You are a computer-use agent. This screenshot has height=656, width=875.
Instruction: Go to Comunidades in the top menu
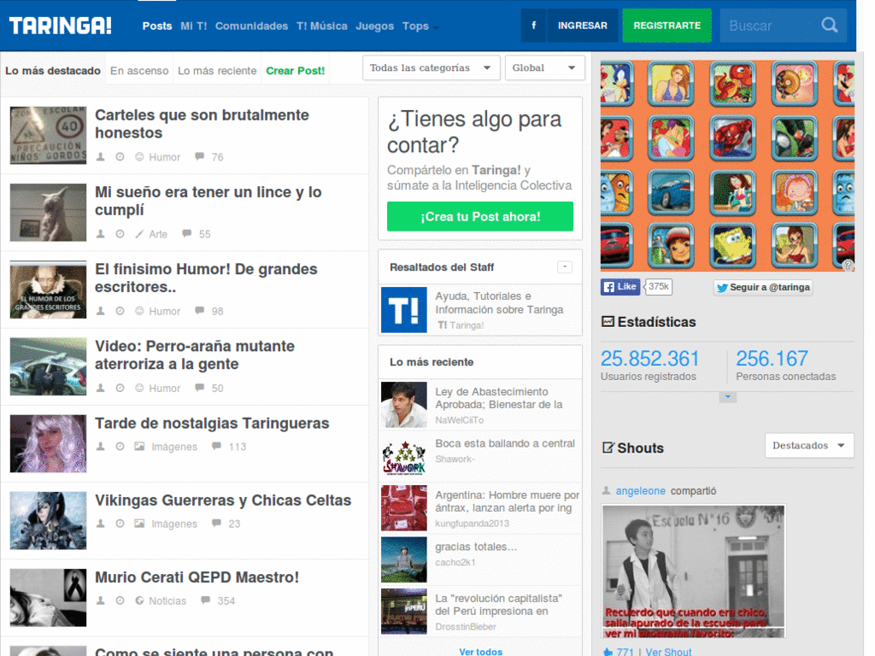251,26
